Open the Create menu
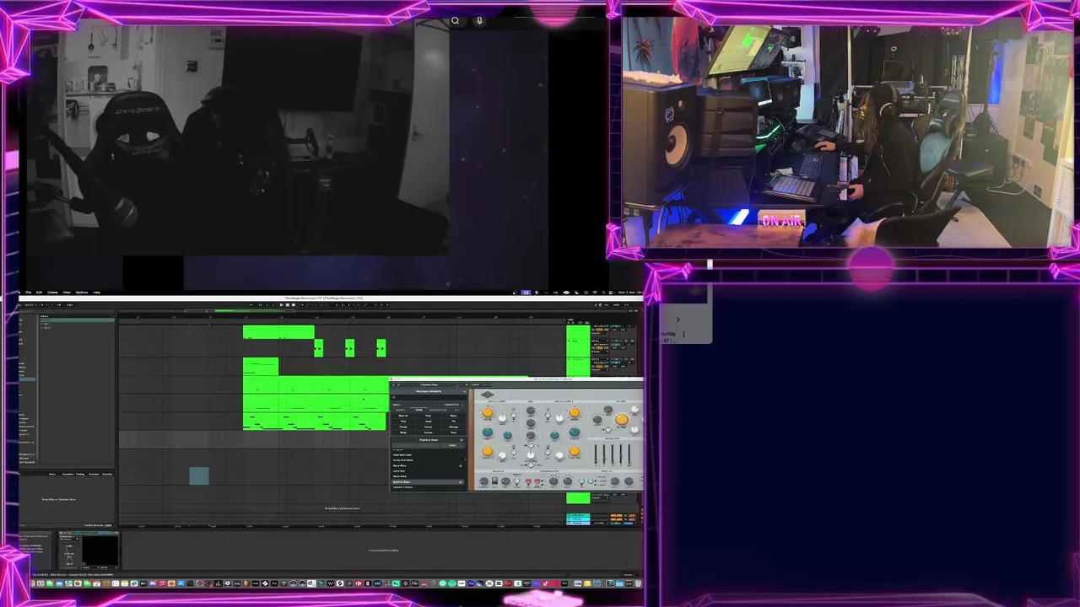Screen dimensions: 1080x607 [52, 293]
